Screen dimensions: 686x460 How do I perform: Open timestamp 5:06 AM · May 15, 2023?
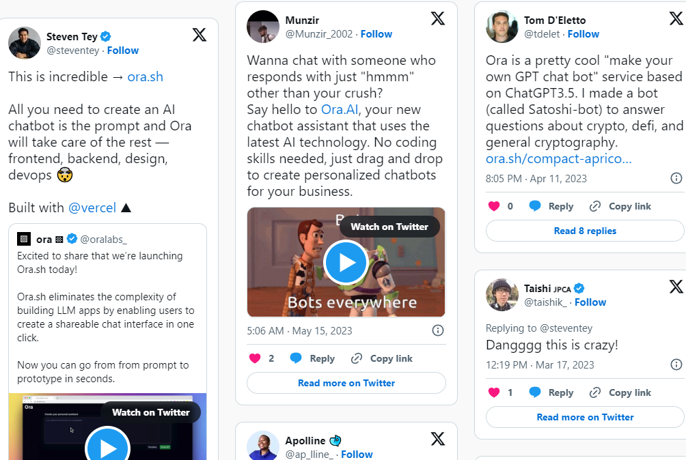tap(299, 331)
